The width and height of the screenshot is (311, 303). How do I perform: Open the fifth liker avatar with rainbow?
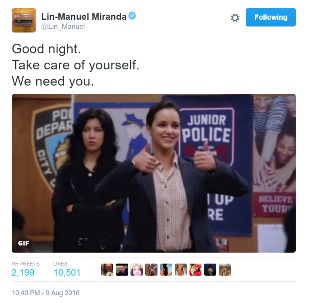(x=166, y=270)
